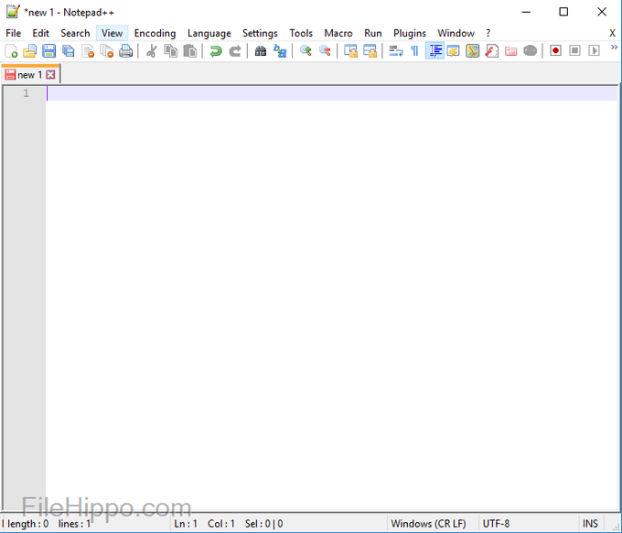Open the Encoding menu
Image resolution: width=622 pixels, height=533 pixels.
tap(155, 33)
